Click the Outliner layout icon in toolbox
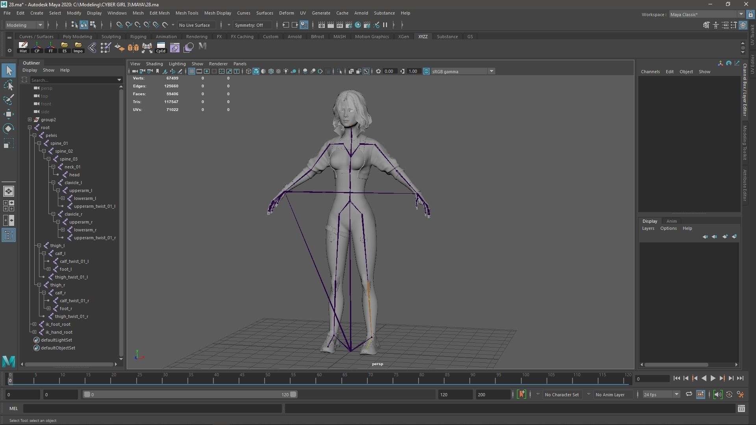 [9, 235]
